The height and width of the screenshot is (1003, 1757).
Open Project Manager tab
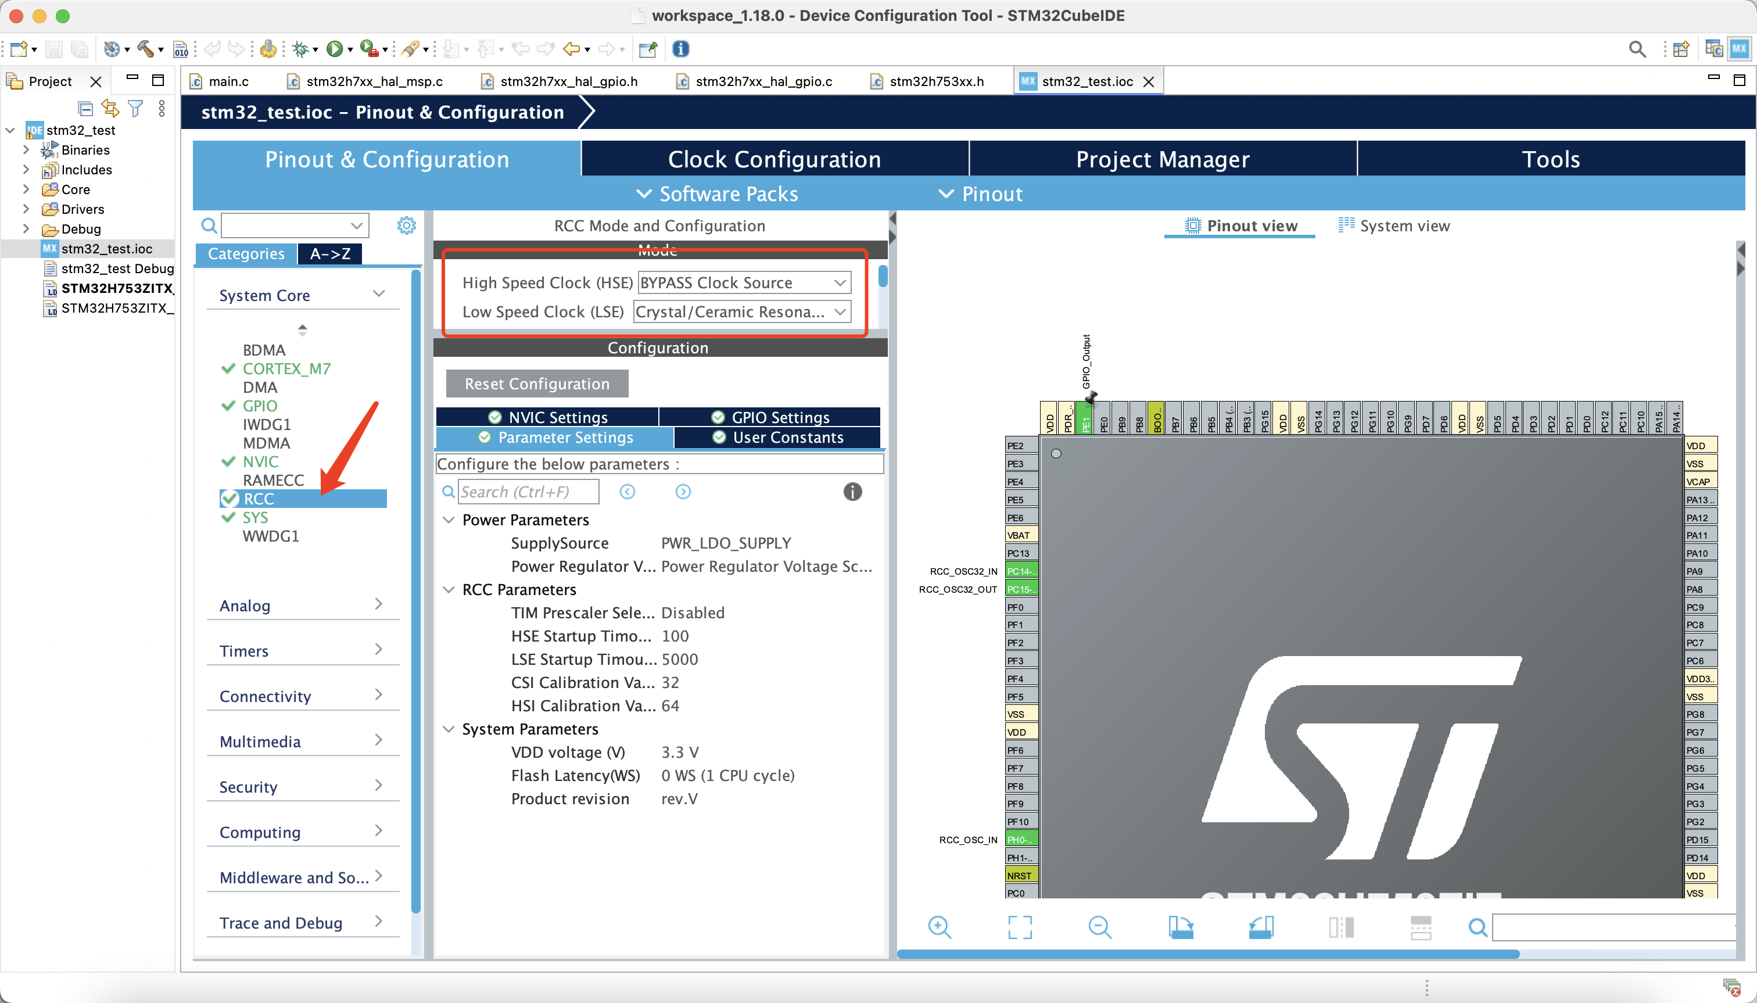tap(1163, 159)
